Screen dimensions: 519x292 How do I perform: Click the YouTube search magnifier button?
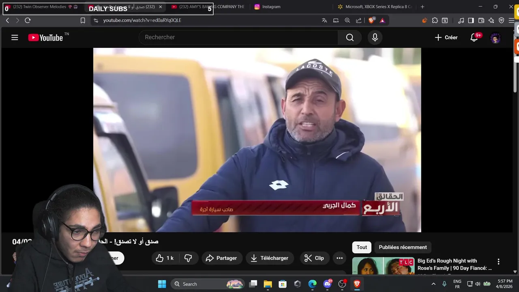coord(350,37)
